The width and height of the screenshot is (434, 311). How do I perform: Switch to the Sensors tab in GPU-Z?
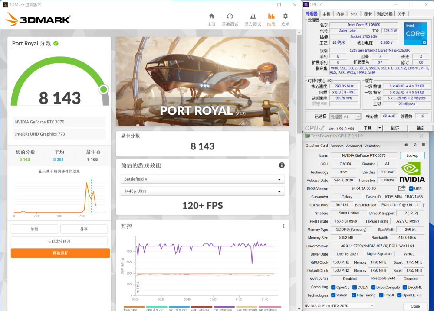(337, 146)
